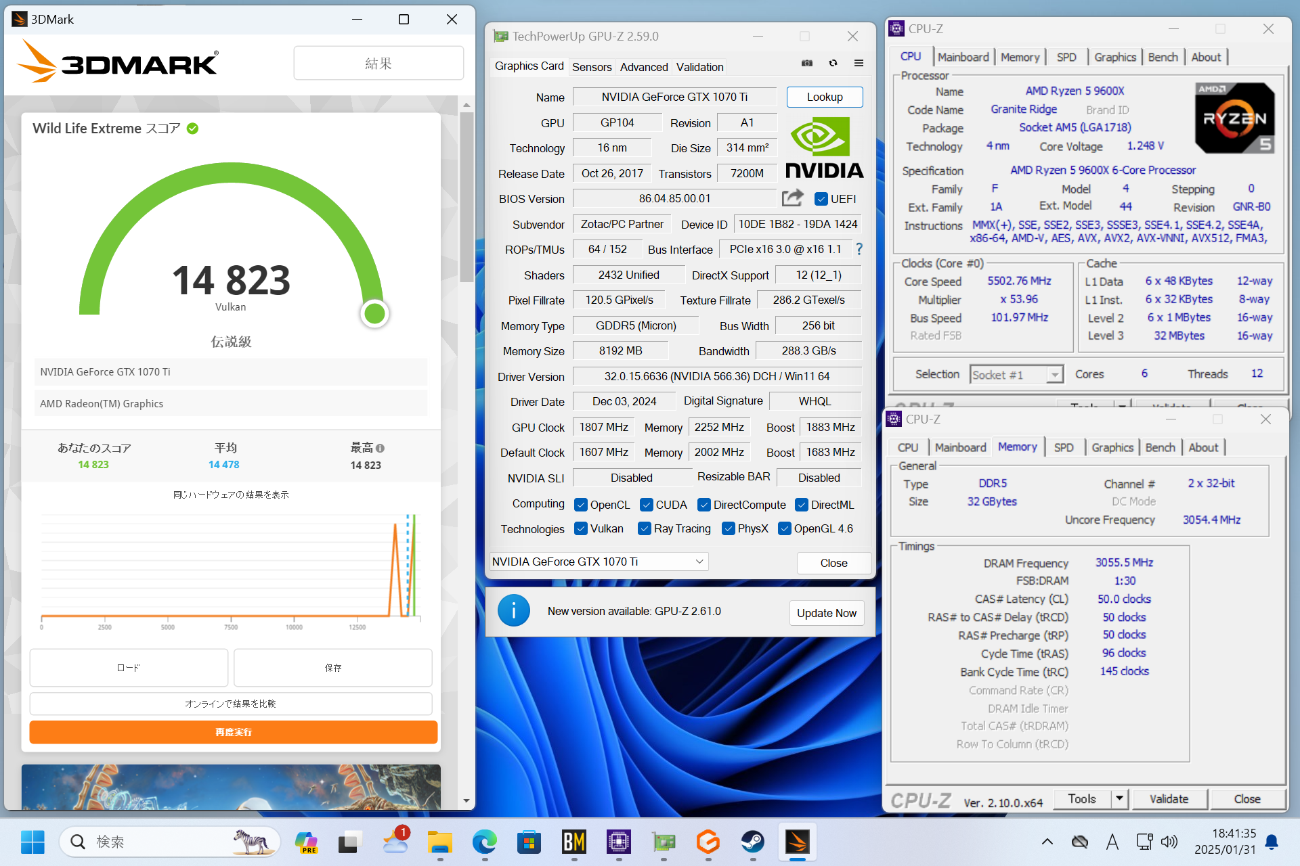
Task: Click score gauge green indicator knob
Action: point(374,313)
